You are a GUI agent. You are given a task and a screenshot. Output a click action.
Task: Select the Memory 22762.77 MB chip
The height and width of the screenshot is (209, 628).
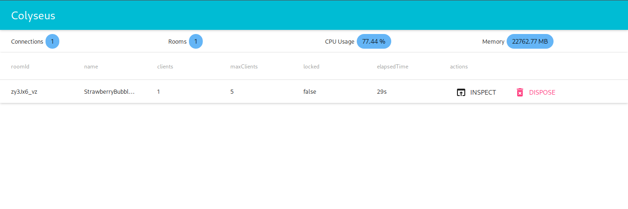point(530,41)
